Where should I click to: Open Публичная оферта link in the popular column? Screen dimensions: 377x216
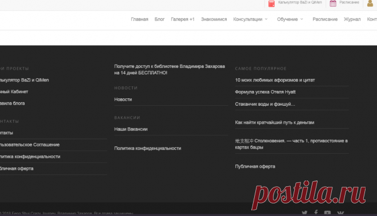pos(255,166)
